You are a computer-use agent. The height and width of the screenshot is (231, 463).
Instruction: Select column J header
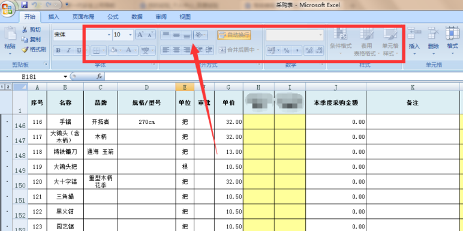click(336, 87)
